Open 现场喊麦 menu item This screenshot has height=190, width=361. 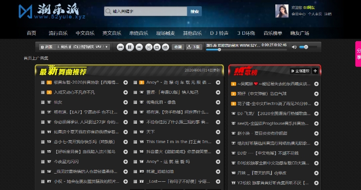(x=165, y=33)
